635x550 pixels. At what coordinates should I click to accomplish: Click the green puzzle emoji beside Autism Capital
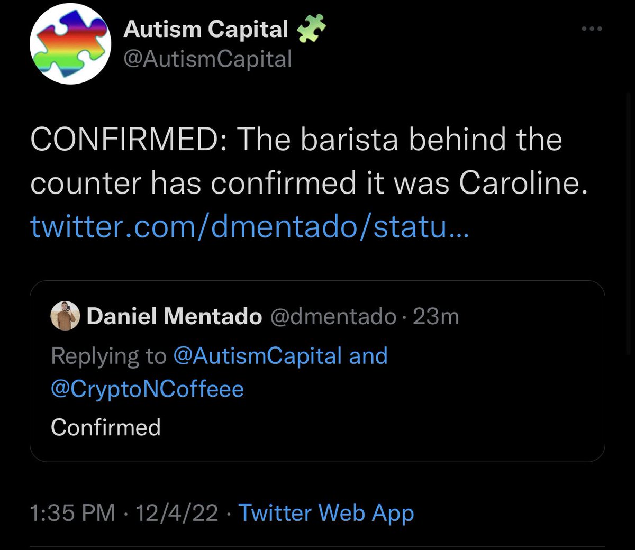click(312, 30)
